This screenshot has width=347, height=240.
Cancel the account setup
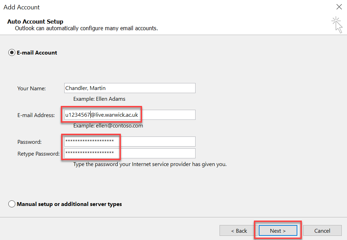322,231
